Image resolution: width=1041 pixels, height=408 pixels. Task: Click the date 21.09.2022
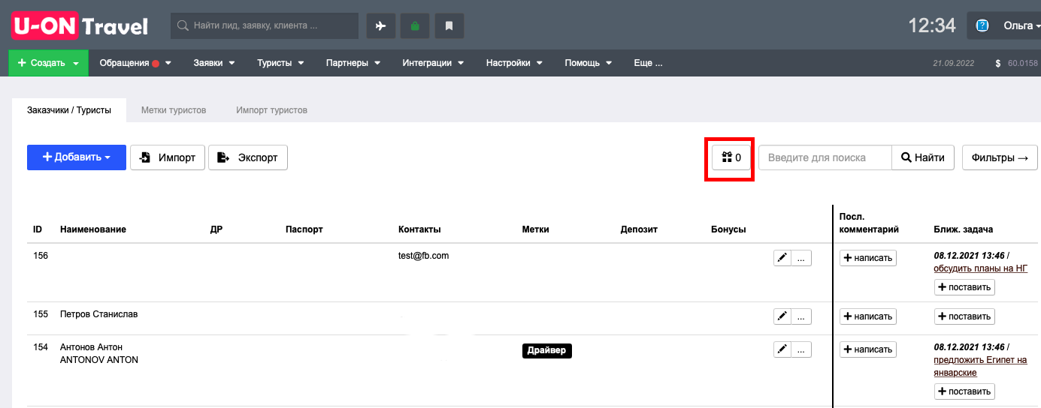tap(953, 64)
